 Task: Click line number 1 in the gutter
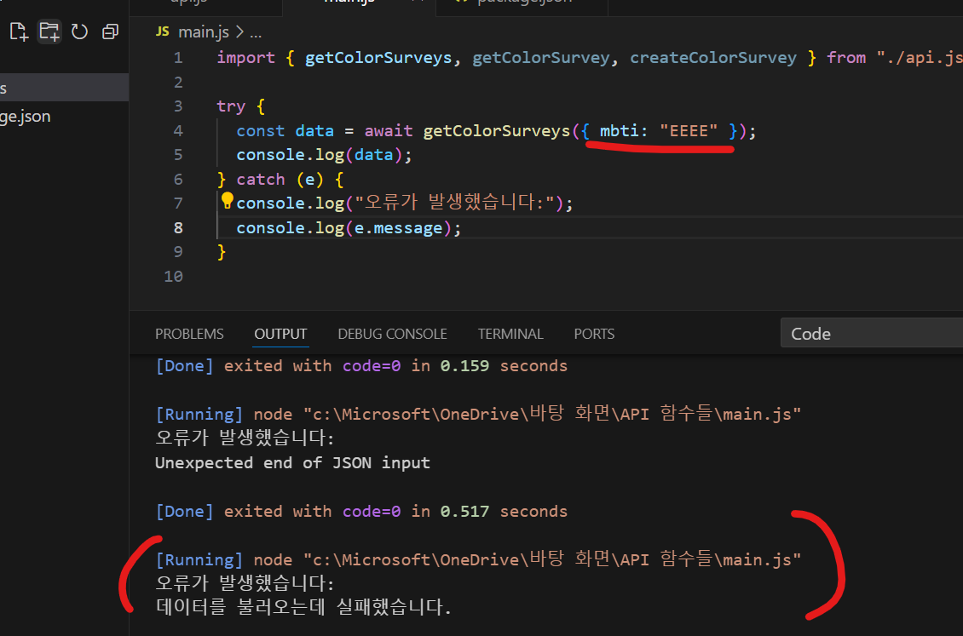pos(177,58)
